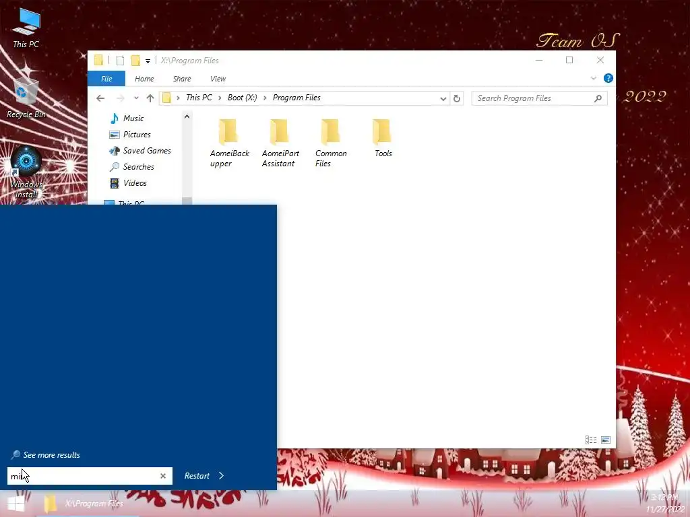This screenshot has width=690, height=517.
Task: Open the File ribbon tab
Action: [106, 79]
